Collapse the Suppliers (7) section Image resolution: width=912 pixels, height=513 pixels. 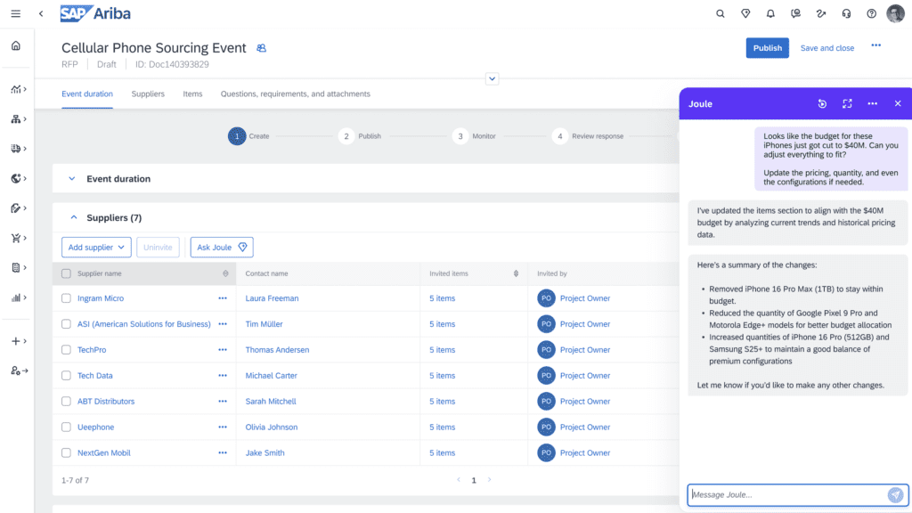tap(72, 217)
